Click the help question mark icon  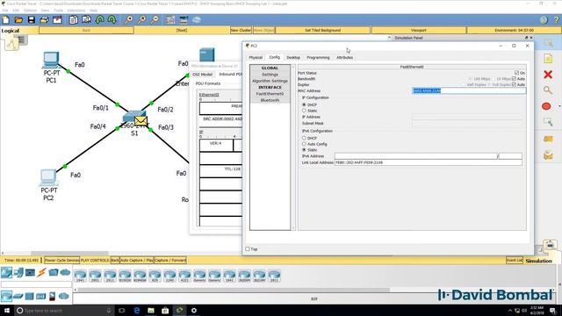(x=557, y=19)
